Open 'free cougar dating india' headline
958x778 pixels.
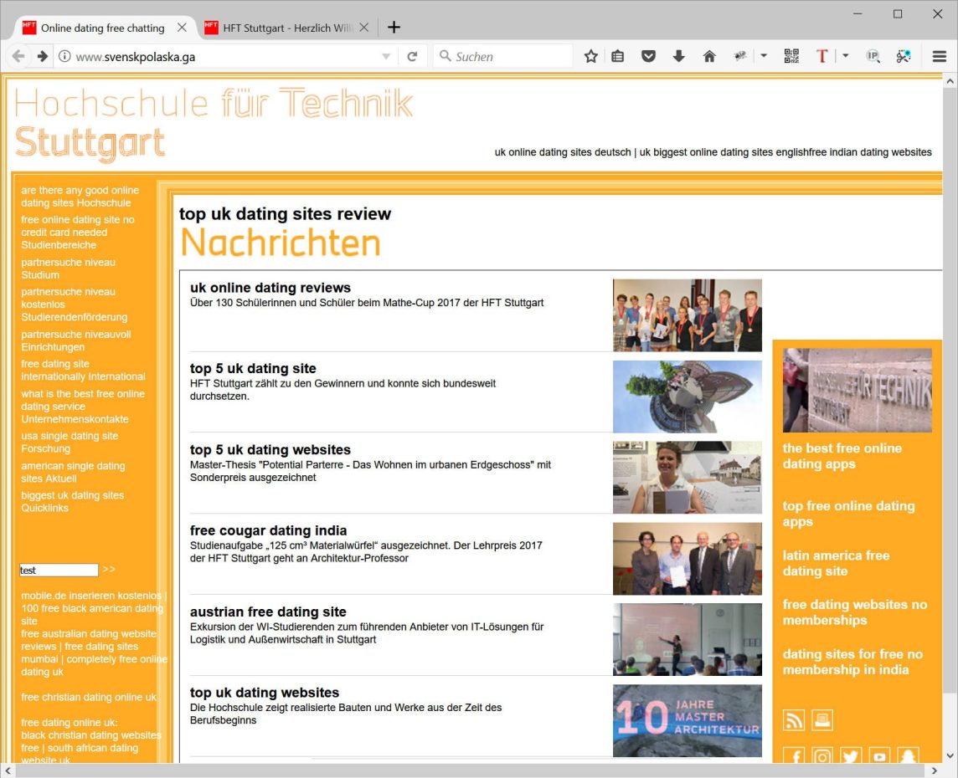pyautogui.click(x=268, y=531)
